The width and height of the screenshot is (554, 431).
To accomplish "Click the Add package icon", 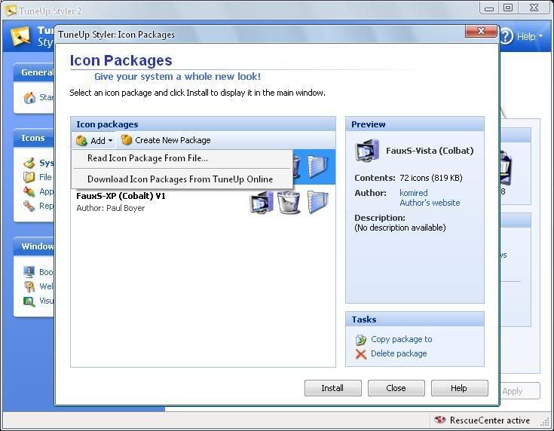I will pyautogui.click(x=81, y=140).
